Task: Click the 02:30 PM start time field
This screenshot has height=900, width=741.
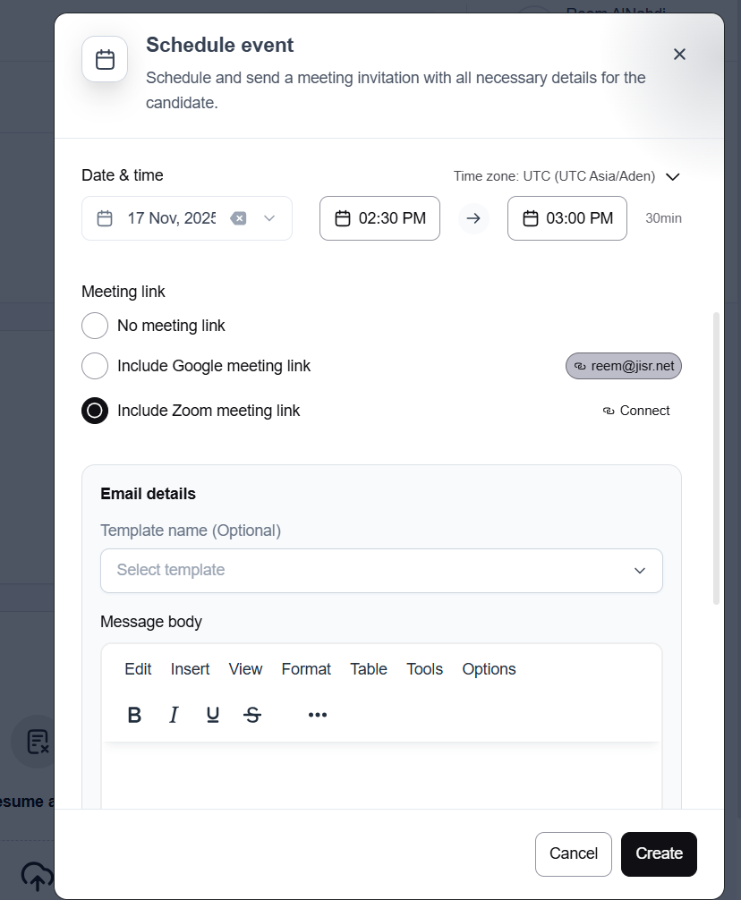Action: tap(379, 218)
